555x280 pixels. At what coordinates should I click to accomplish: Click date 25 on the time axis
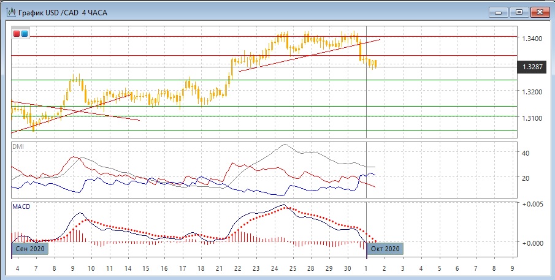click(293, 268)
